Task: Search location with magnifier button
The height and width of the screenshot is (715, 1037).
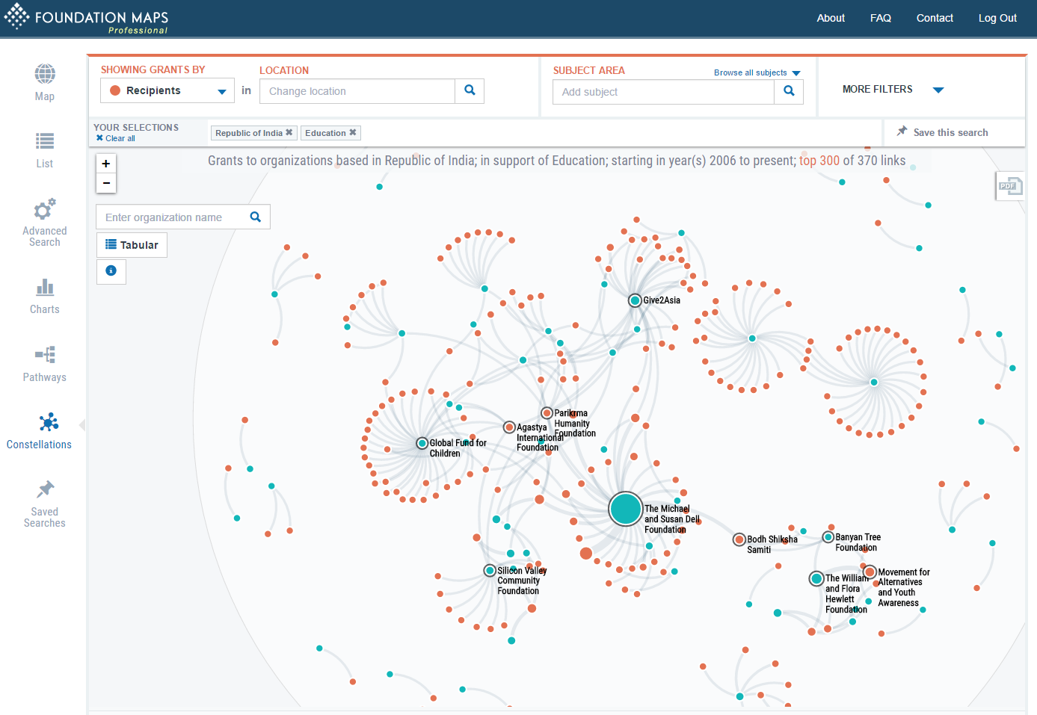Action: (470, 90)
